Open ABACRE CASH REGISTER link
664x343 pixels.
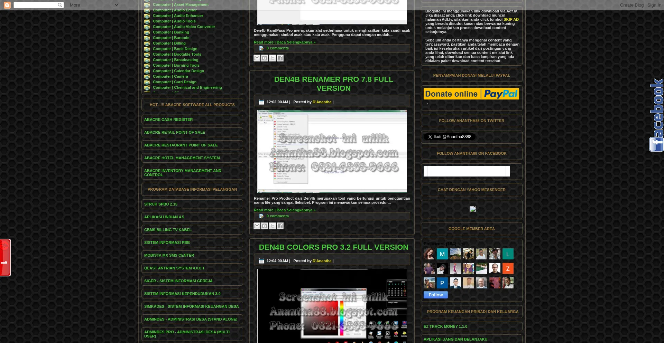click(168, 120)
